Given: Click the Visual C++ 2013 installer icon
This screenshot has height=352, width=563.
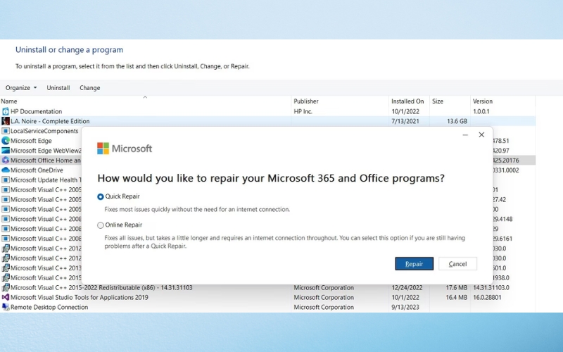Looking at the screenshot, I should click(x=6, y=268).
